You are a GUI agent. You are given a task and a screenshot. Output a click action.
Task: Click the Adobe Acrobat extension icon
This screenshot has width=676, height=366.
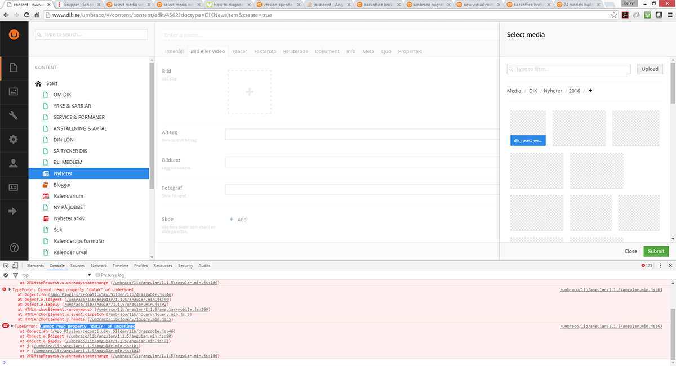coord(625,15)
